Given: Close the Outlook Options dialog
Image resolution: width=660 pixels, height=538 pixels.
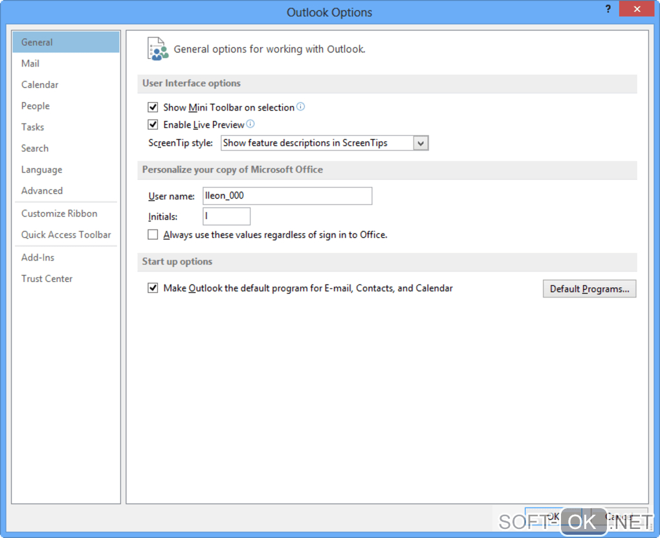Looking at the screenshot, I should coord(637,9).
